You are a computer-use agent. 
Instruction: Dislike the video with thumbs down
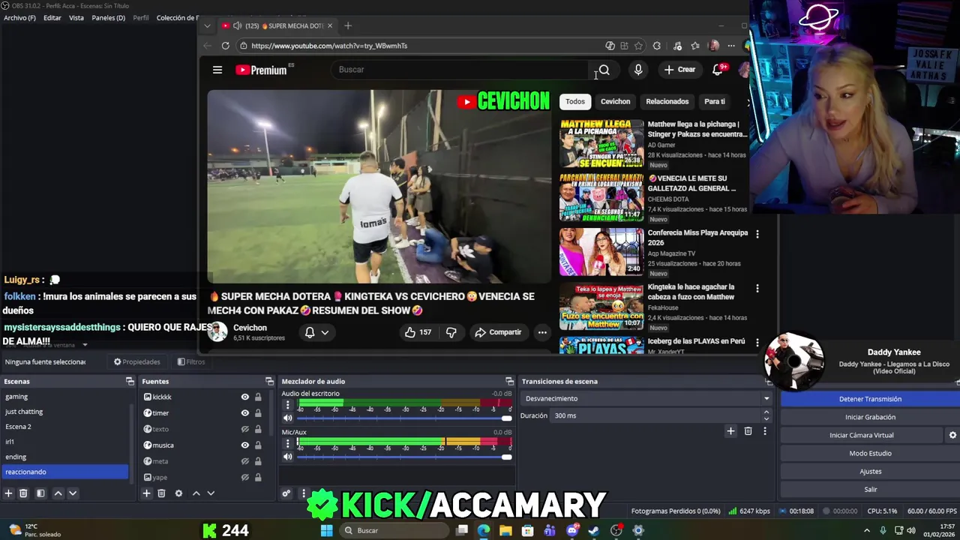pos(451,332)
